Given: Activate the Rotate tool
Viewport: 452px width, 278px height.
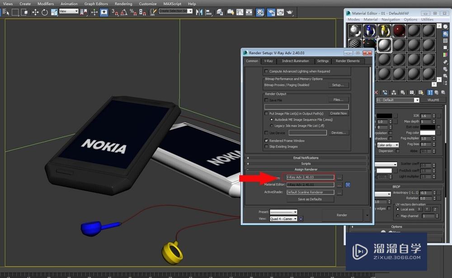Looking at the screenshot, I should coord(45,12).
